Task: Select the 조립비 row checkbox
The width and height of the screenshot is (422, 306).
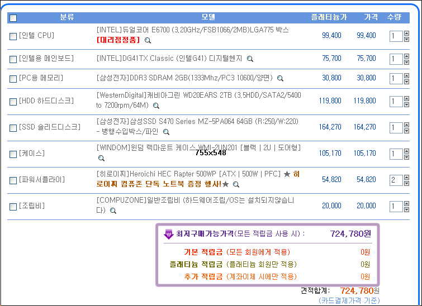Action: [x=13, y=207]
